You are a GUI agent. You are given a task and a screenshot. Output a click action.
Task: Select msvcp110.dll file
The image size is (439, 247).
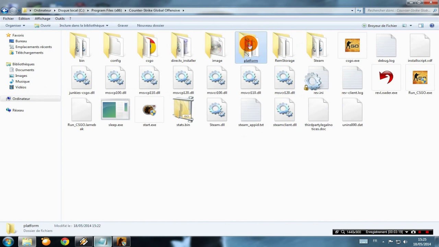[x=149, y=80]
